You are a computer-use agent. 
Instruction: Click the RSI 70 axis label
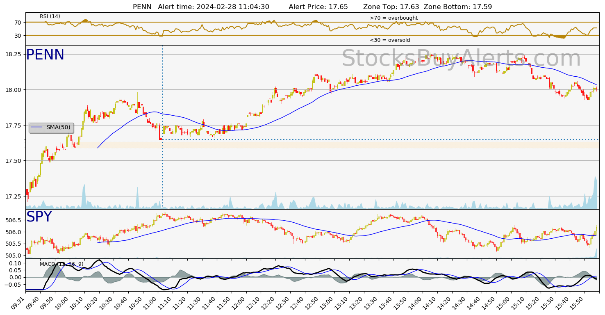pyautogui.click(x=18, y=23)
